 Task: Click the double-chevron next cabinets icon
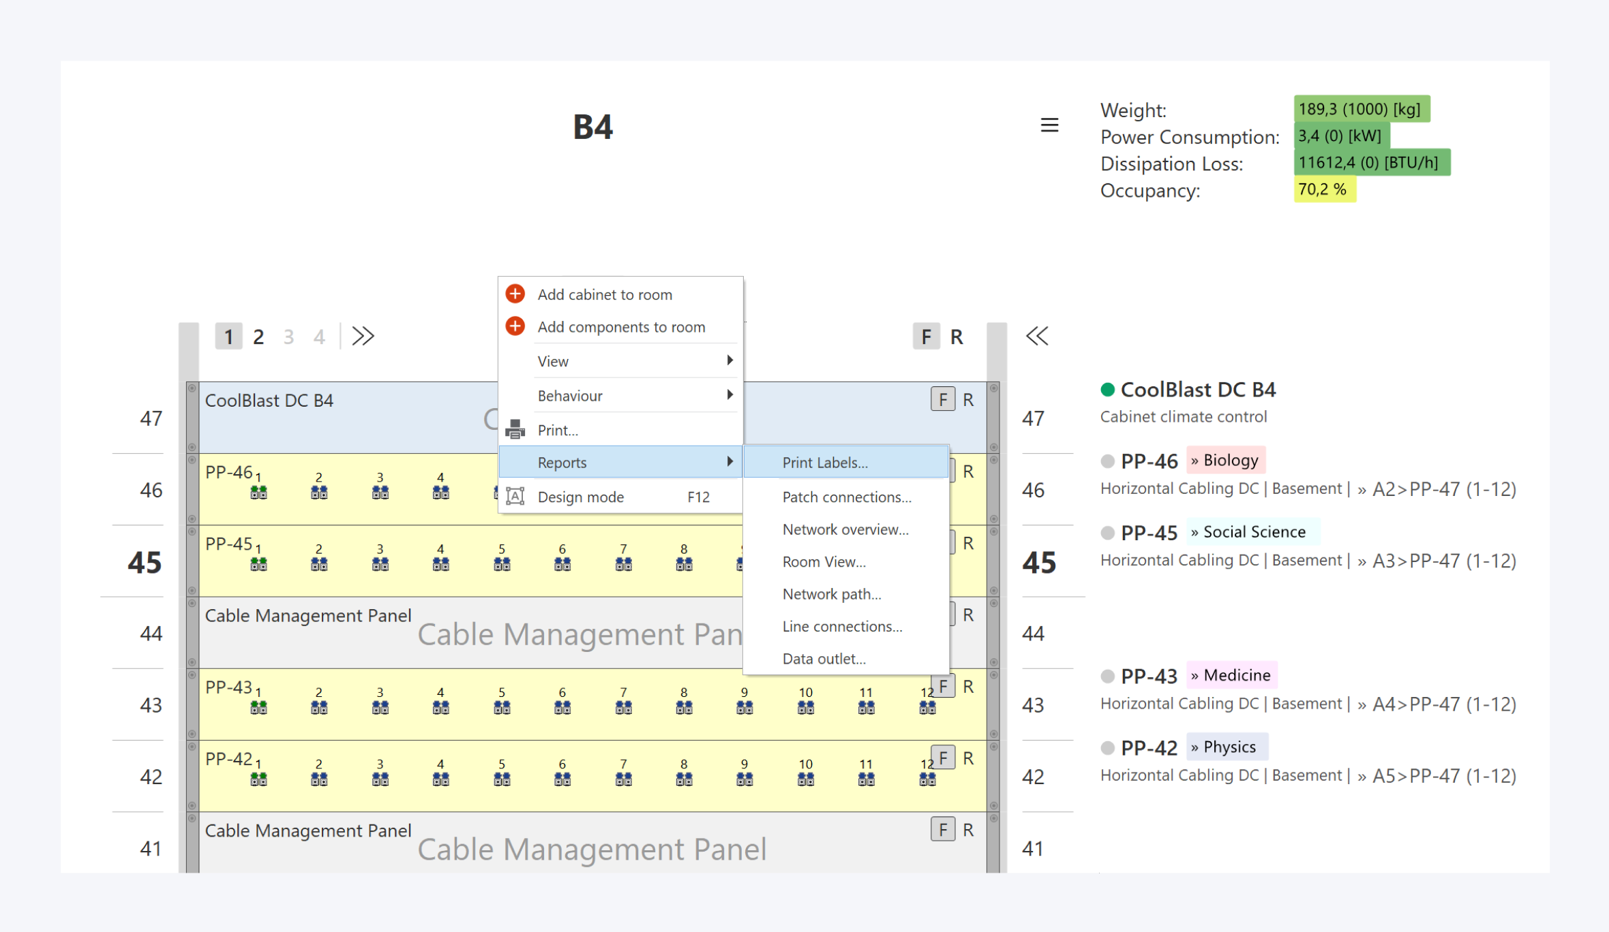point(363,336)
